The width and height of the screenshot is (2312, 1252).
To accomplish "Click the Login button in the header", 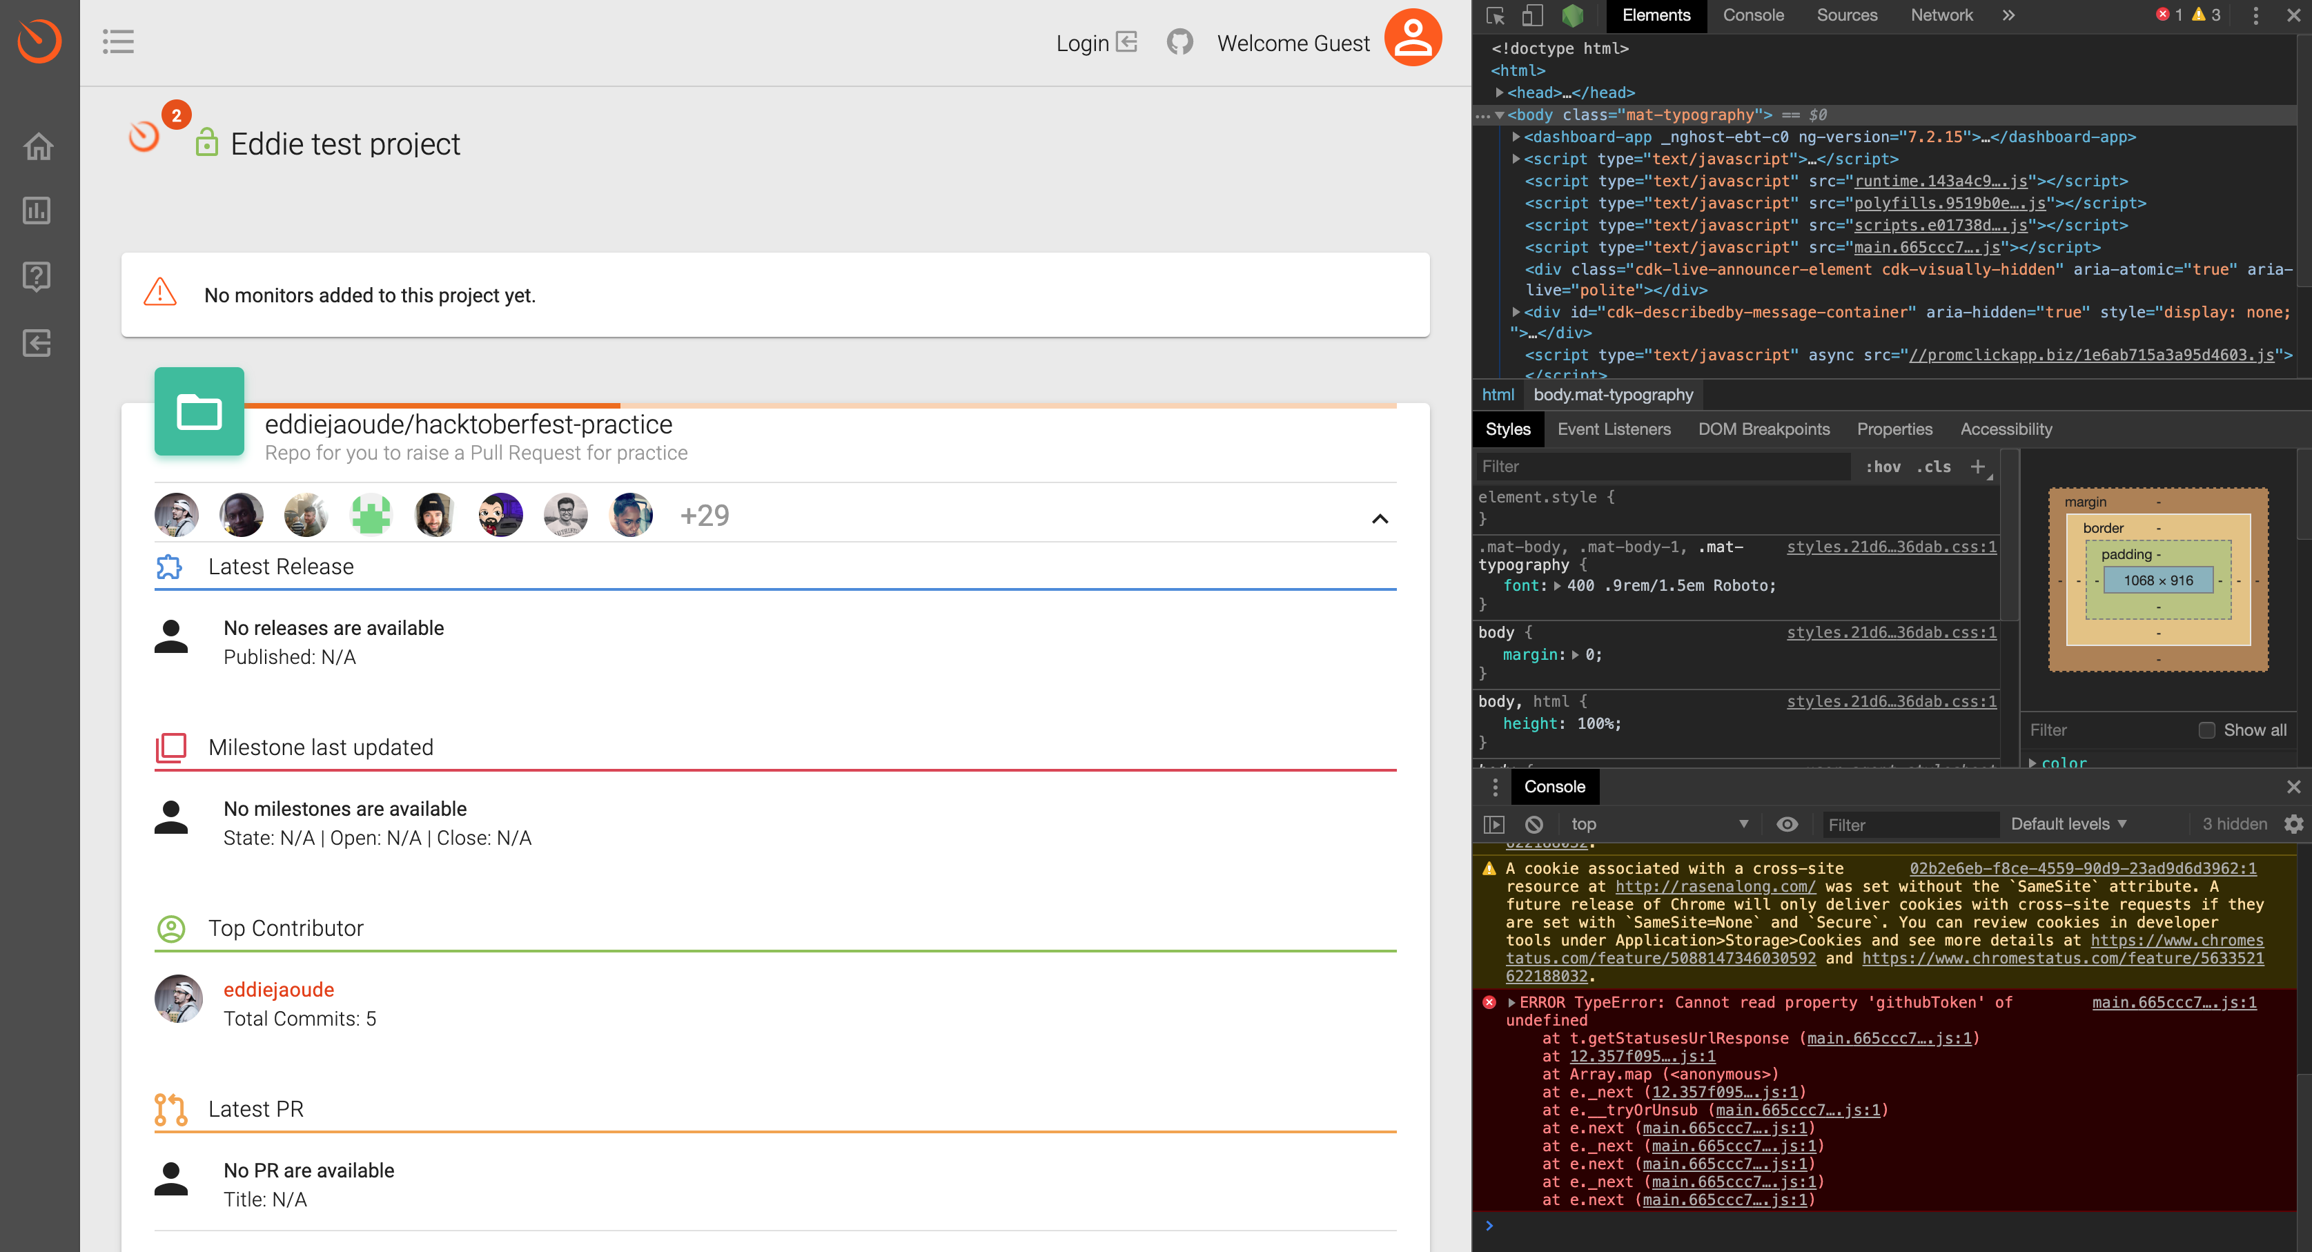I will pyautogui.click(x=1084, y=42).
